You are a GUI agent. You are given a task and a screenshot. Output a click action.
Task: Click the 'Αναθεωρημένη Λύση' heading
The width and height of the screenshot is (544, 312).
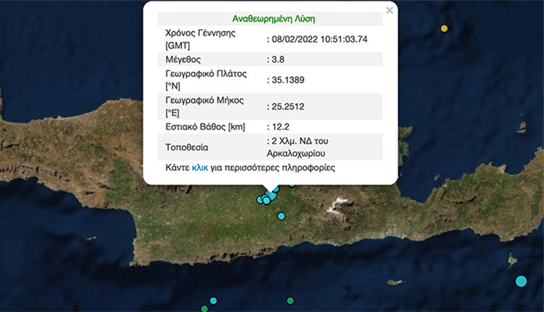(273, 19)
